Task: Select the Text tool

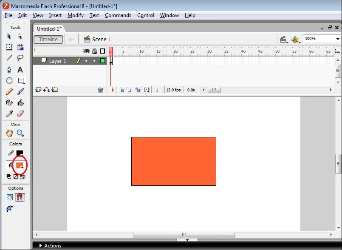Action: coord(20,70)
